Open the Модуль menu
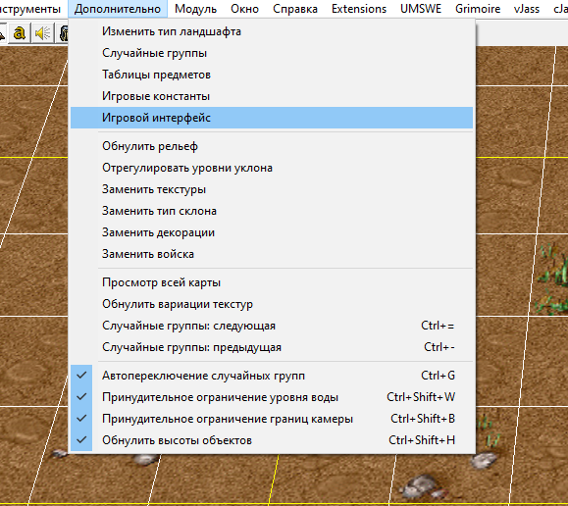This screenshot has width=568, height=506. point(195,9)
